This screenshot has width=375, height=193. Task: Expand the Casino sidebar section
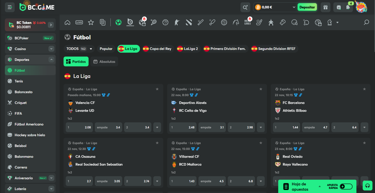click(51, 49)
